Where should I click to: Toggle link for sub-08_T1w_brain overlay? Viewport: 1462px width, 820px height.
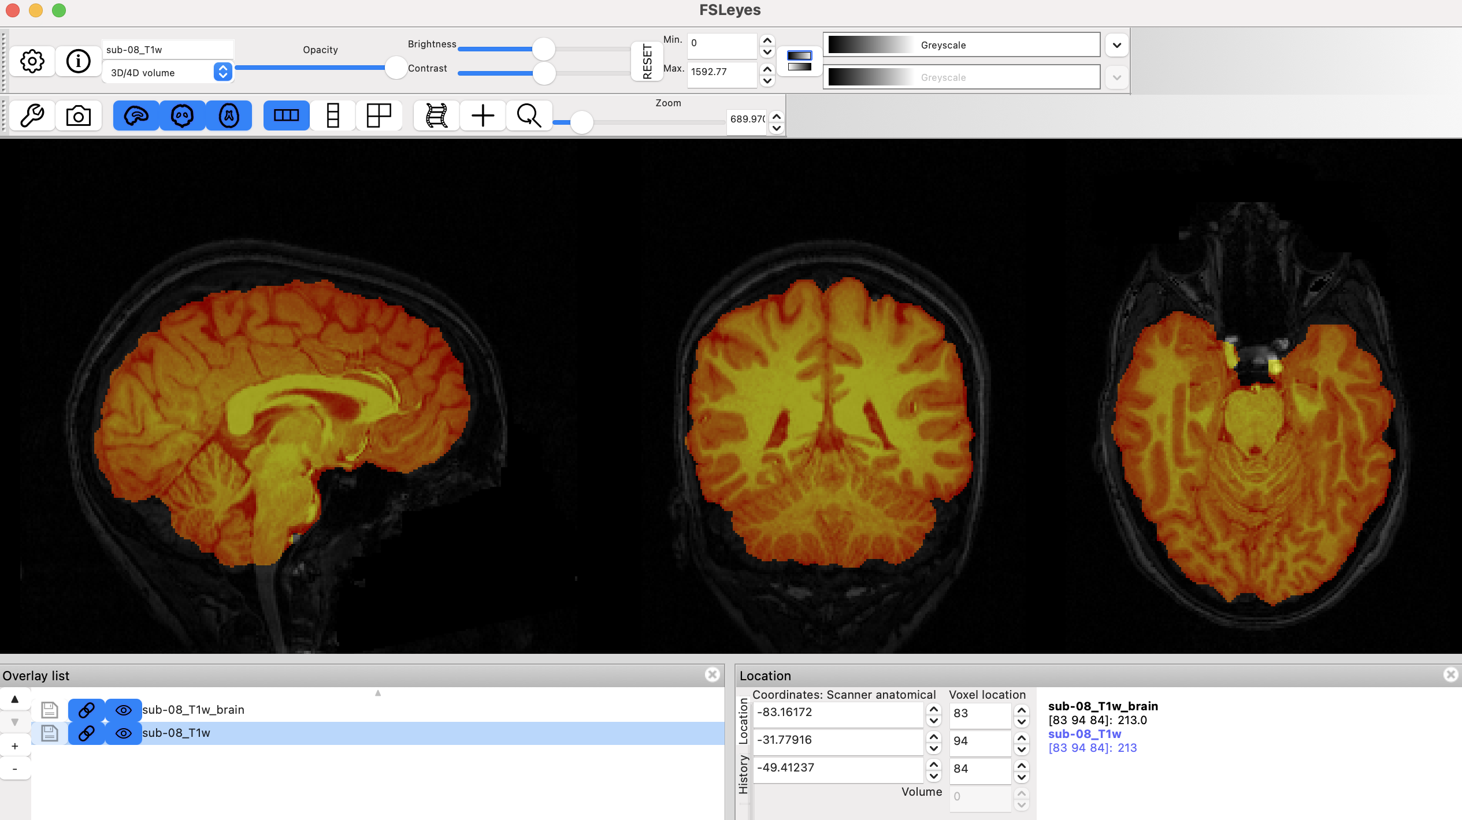[x=87, y=710]
